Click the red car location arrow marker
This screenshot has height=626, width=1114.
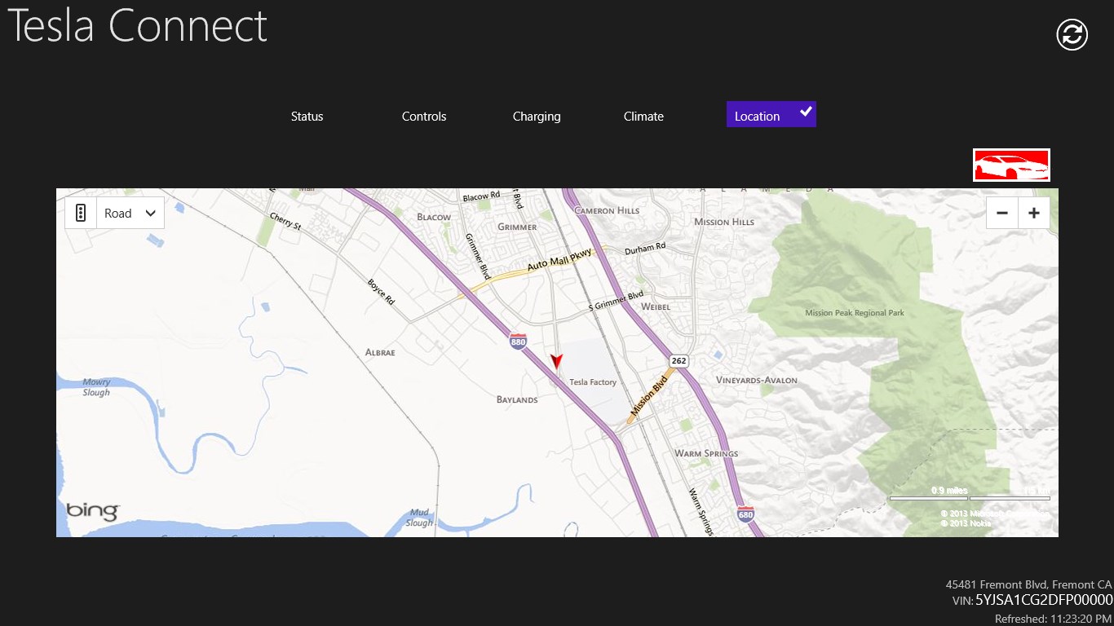(557, 362)
